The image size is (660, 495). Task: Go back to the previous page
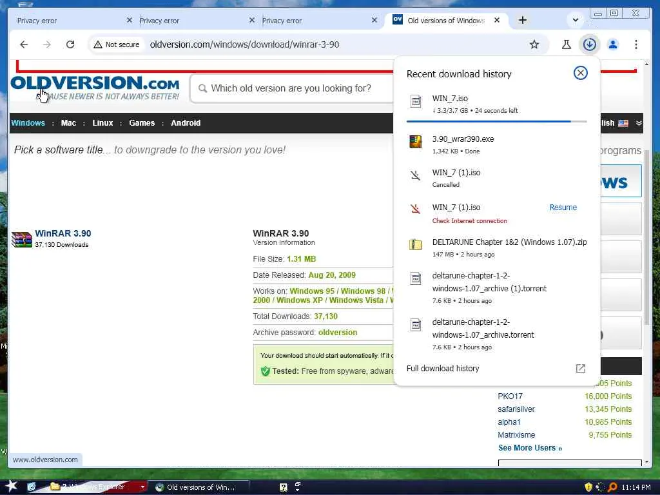(x=24, y=44)
